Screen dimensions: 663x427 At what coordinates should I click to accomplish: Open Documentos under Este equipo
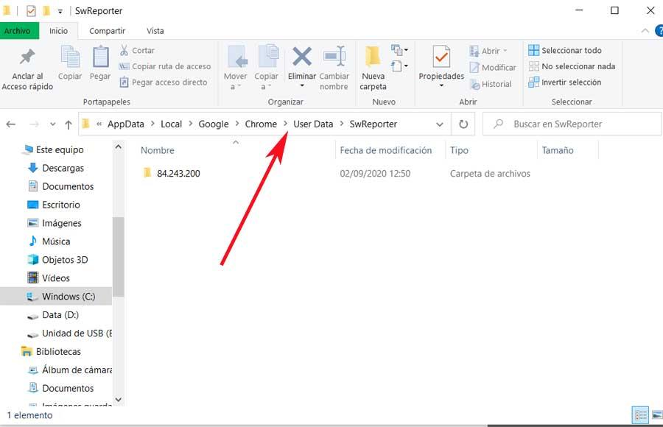(x=60, y=186)
